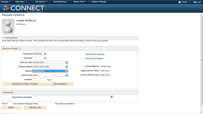This screenshot has width=203, height=114.
Task: Click the scrollbar down arrow
Action: (x=202, y=113)
